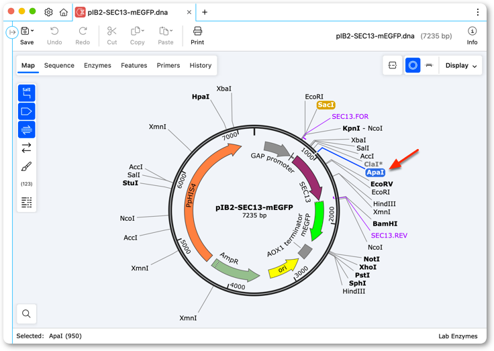The image size is (494, 351).
Task: Click the plasmid title in map center
Action: (254, 207)
